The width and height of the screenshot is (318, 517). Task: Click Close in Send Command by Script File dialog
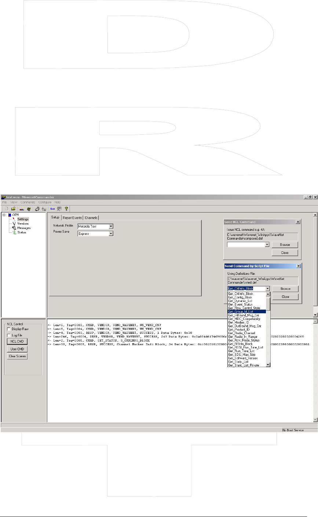coord(285,297)
